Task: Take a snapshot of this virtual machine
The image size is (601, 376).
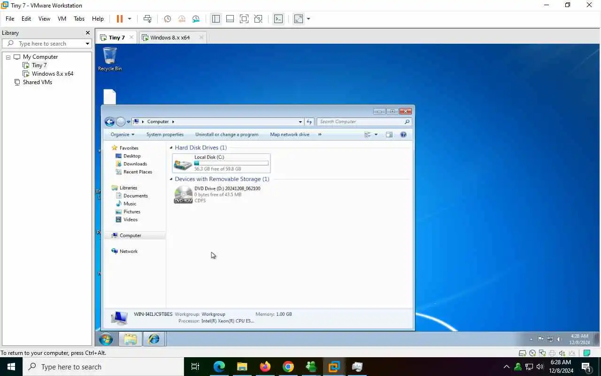Action: click(168, 19)
